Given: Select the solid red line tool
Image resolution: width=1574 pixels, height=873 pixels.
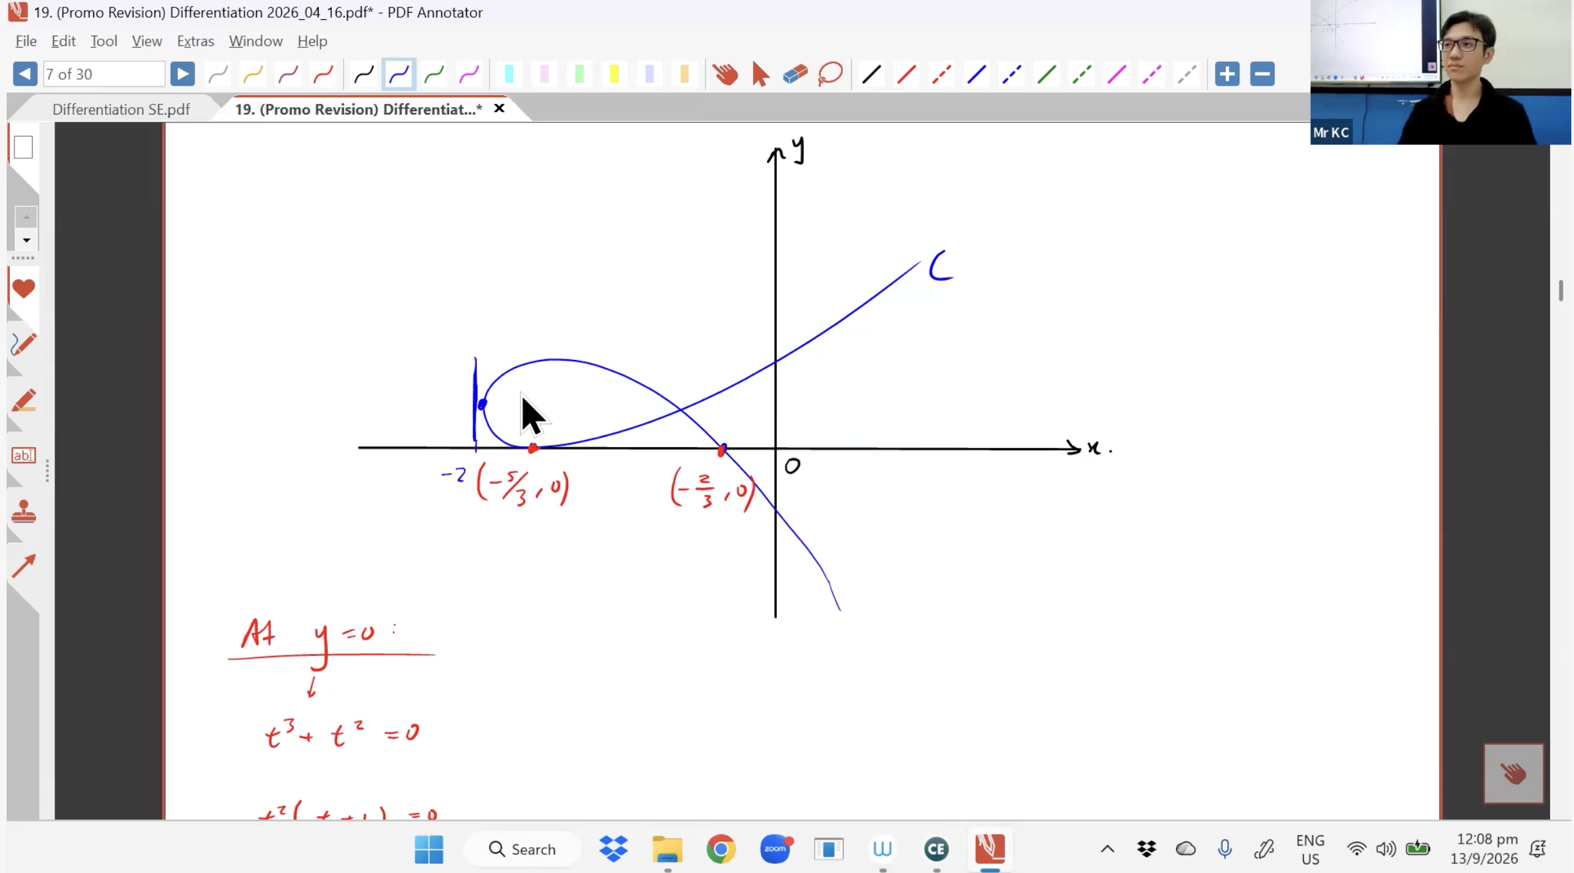Looking at the screenshot, I should 906,74.
